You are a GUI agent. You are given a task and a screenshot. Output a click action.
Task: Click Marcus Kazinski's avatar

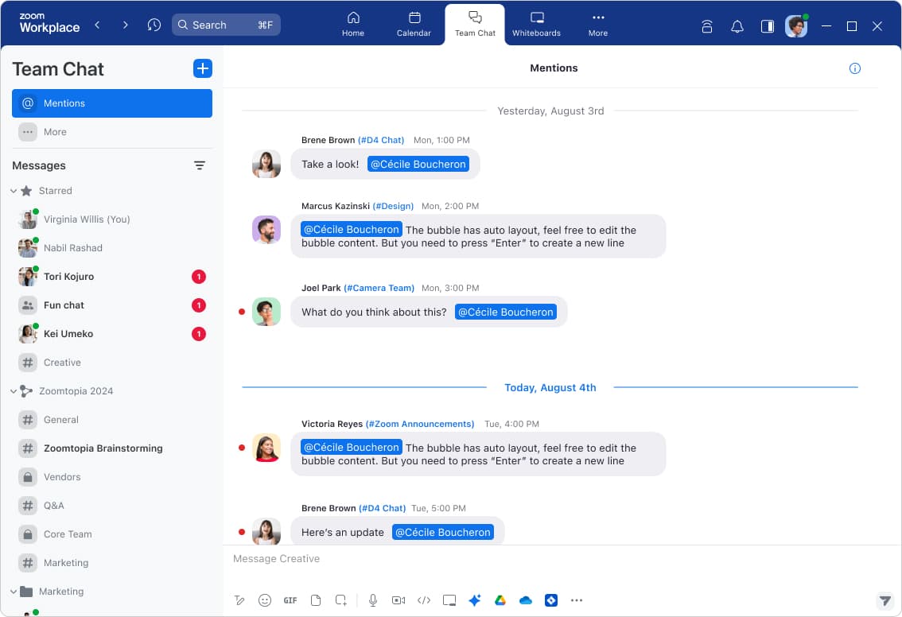pos(266,230)
